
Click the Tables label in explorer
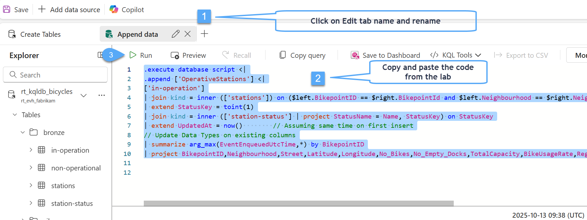[x=31, y=115]
